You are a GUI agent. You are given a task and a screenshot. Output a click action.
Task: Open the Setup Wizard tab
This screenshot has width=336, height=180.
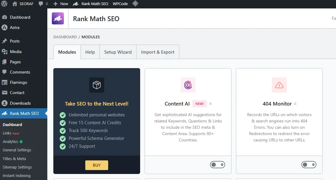click(x=118, y=52)
